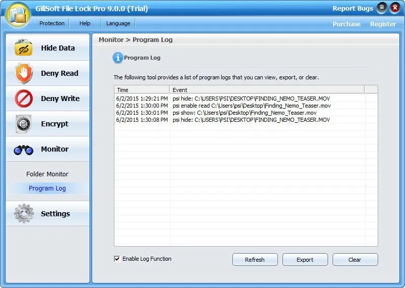The height and width of the screenshot is (288, 405).
Task: Open the Language menu
Action: [x=118, y=23]
